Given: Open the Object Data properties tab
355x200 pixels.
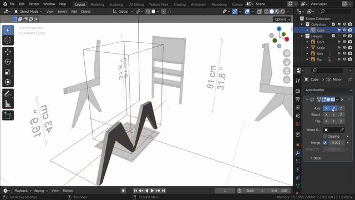Looking at the screenshot, I should pyautogui.click(x=298, y=186).
